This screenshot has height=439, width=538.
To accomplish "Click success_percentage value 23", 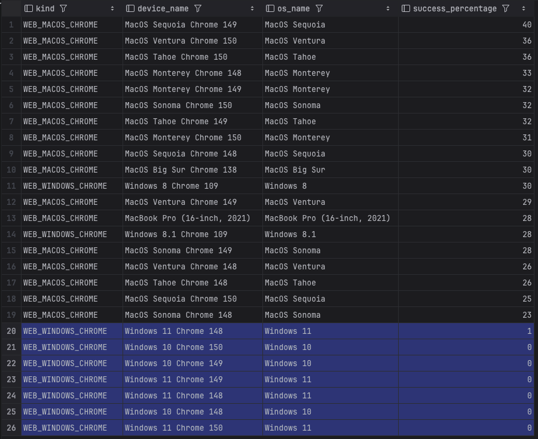I will pos(466,315).
